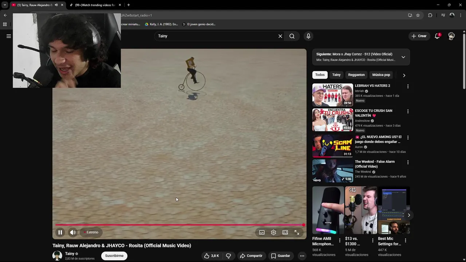Go back in browser
The width and height of the screenshot is (466, 262).
coord(5,15)
